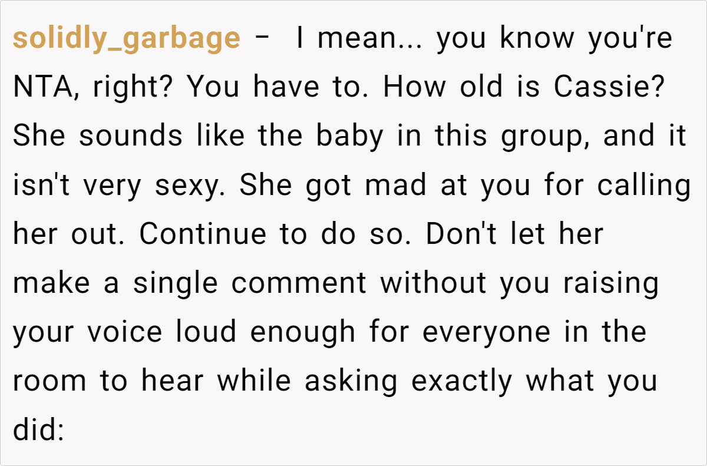Click the word "raising" at the line end
Screen dimensions: 707x466
(610, 284)
